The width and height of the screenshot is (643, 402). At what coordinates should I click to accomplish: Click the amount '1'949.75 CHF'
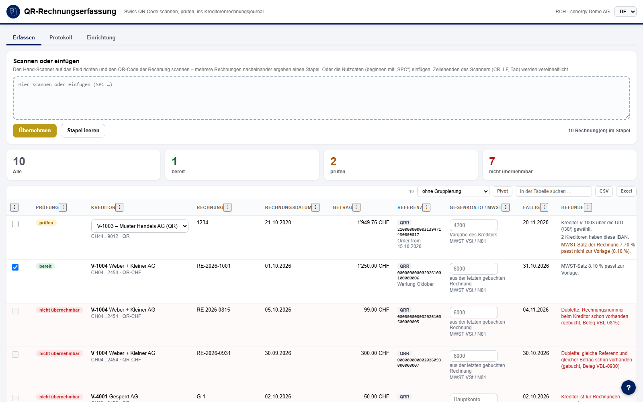coord(373,222)
